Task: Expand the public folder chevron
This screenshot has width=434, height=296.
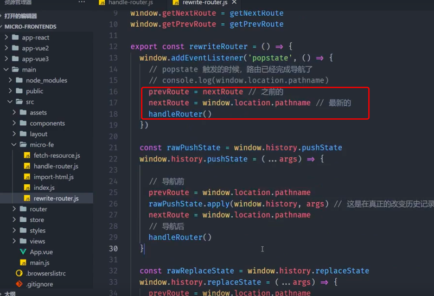Action: tap(10, 91)
